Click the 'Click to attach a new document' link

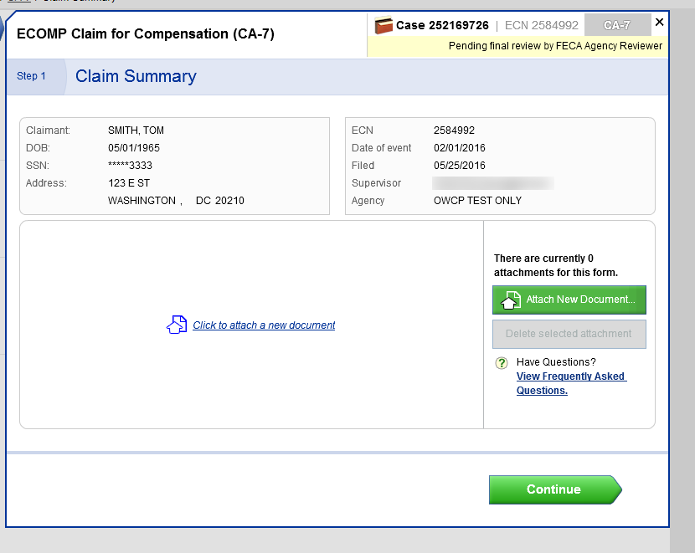tap(264, 325)
